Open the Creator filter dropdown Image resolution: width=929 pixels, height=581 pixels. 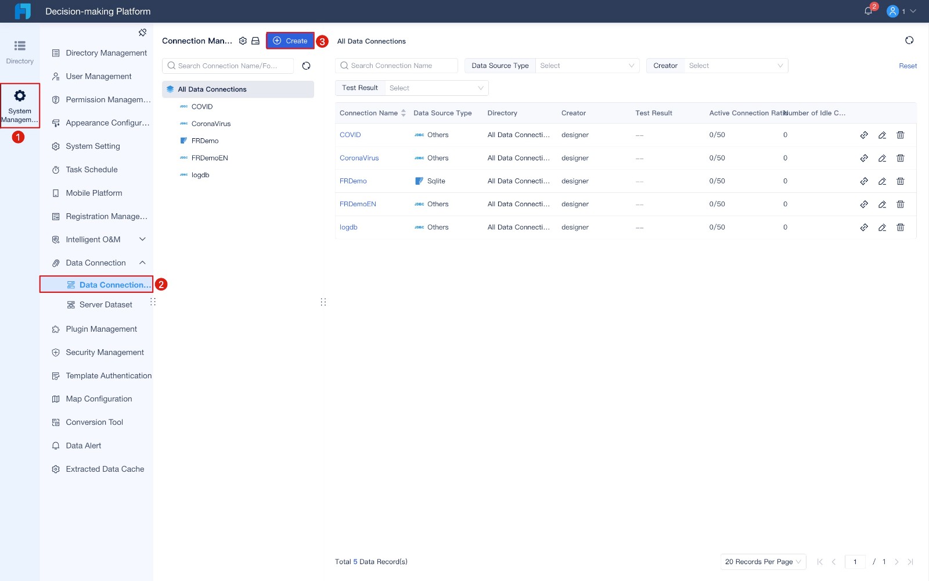click(736, 66)
